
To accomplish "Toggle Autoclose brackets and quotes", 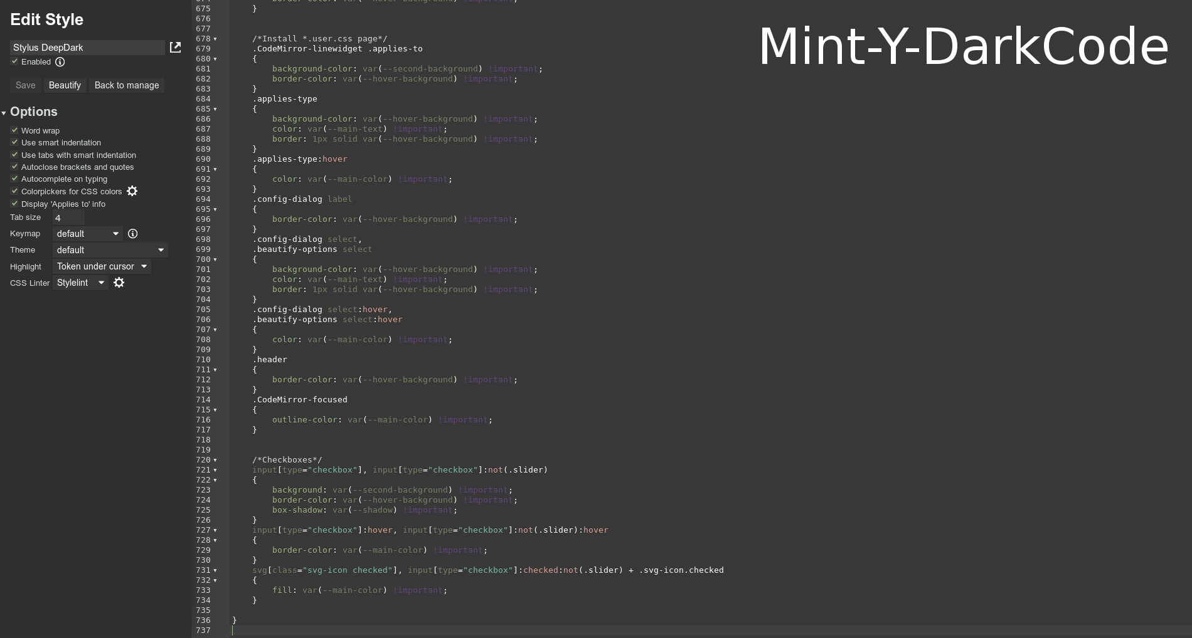I will coord(14,167).
